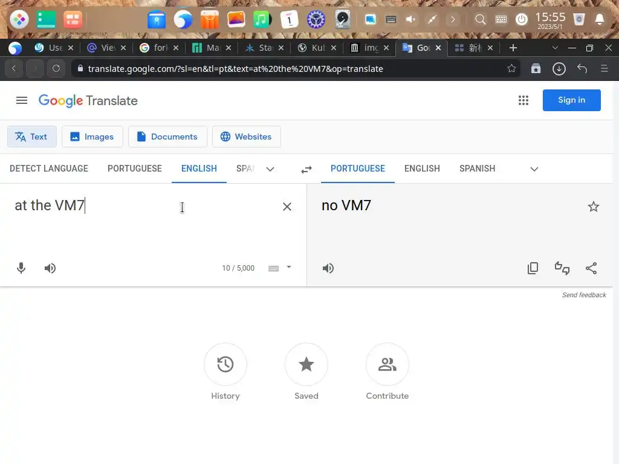The width and height of the screenshot is (619, 464).
Task: Select the Text translation mode
Action: (32, 137)
